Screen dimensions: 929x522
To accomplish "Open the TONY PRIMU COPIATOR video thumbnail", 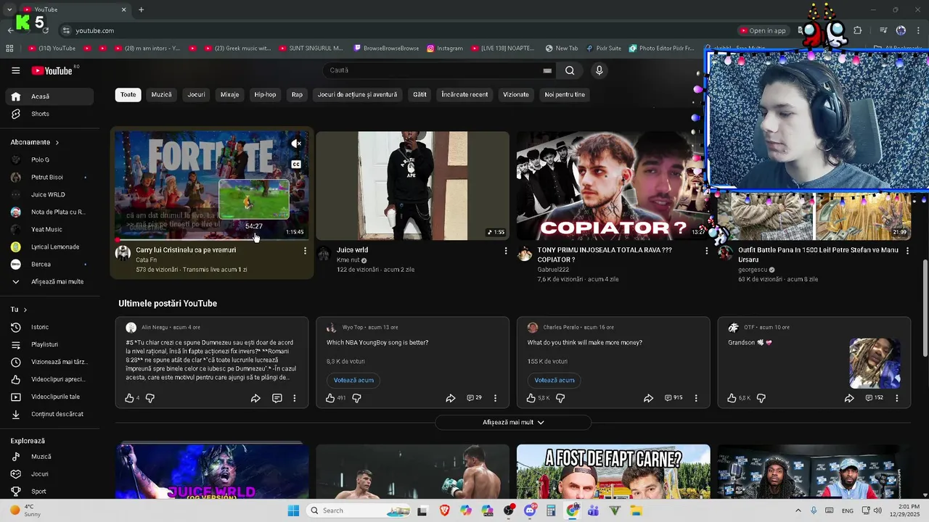I will click(613, 186).
